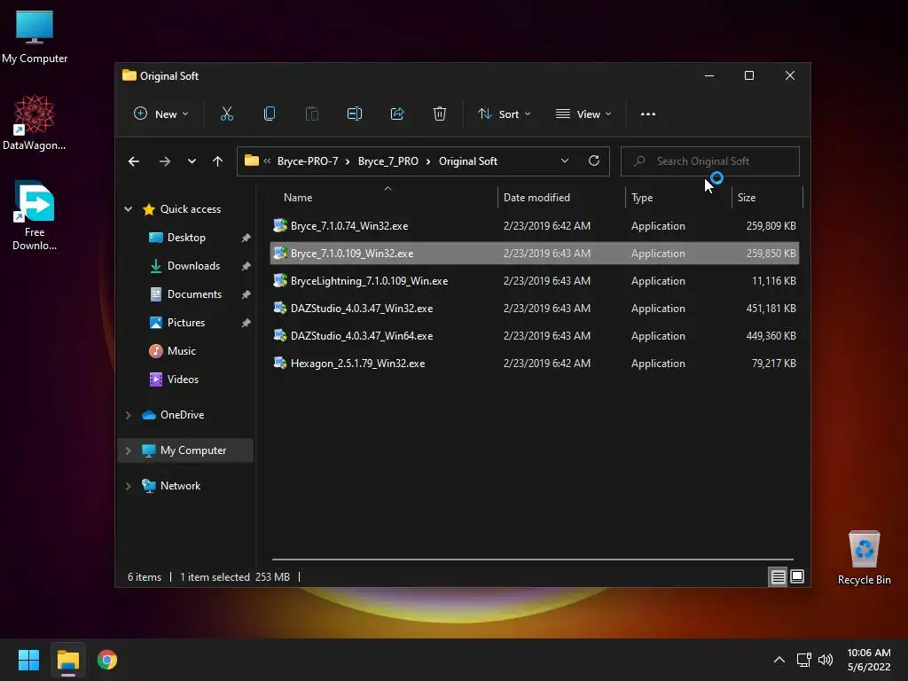Click the Cut scissors icon

click(x=227, y=114)
